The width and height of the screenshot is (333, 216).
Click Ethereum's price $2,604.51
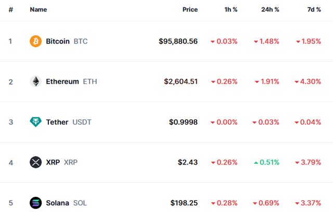181,82
